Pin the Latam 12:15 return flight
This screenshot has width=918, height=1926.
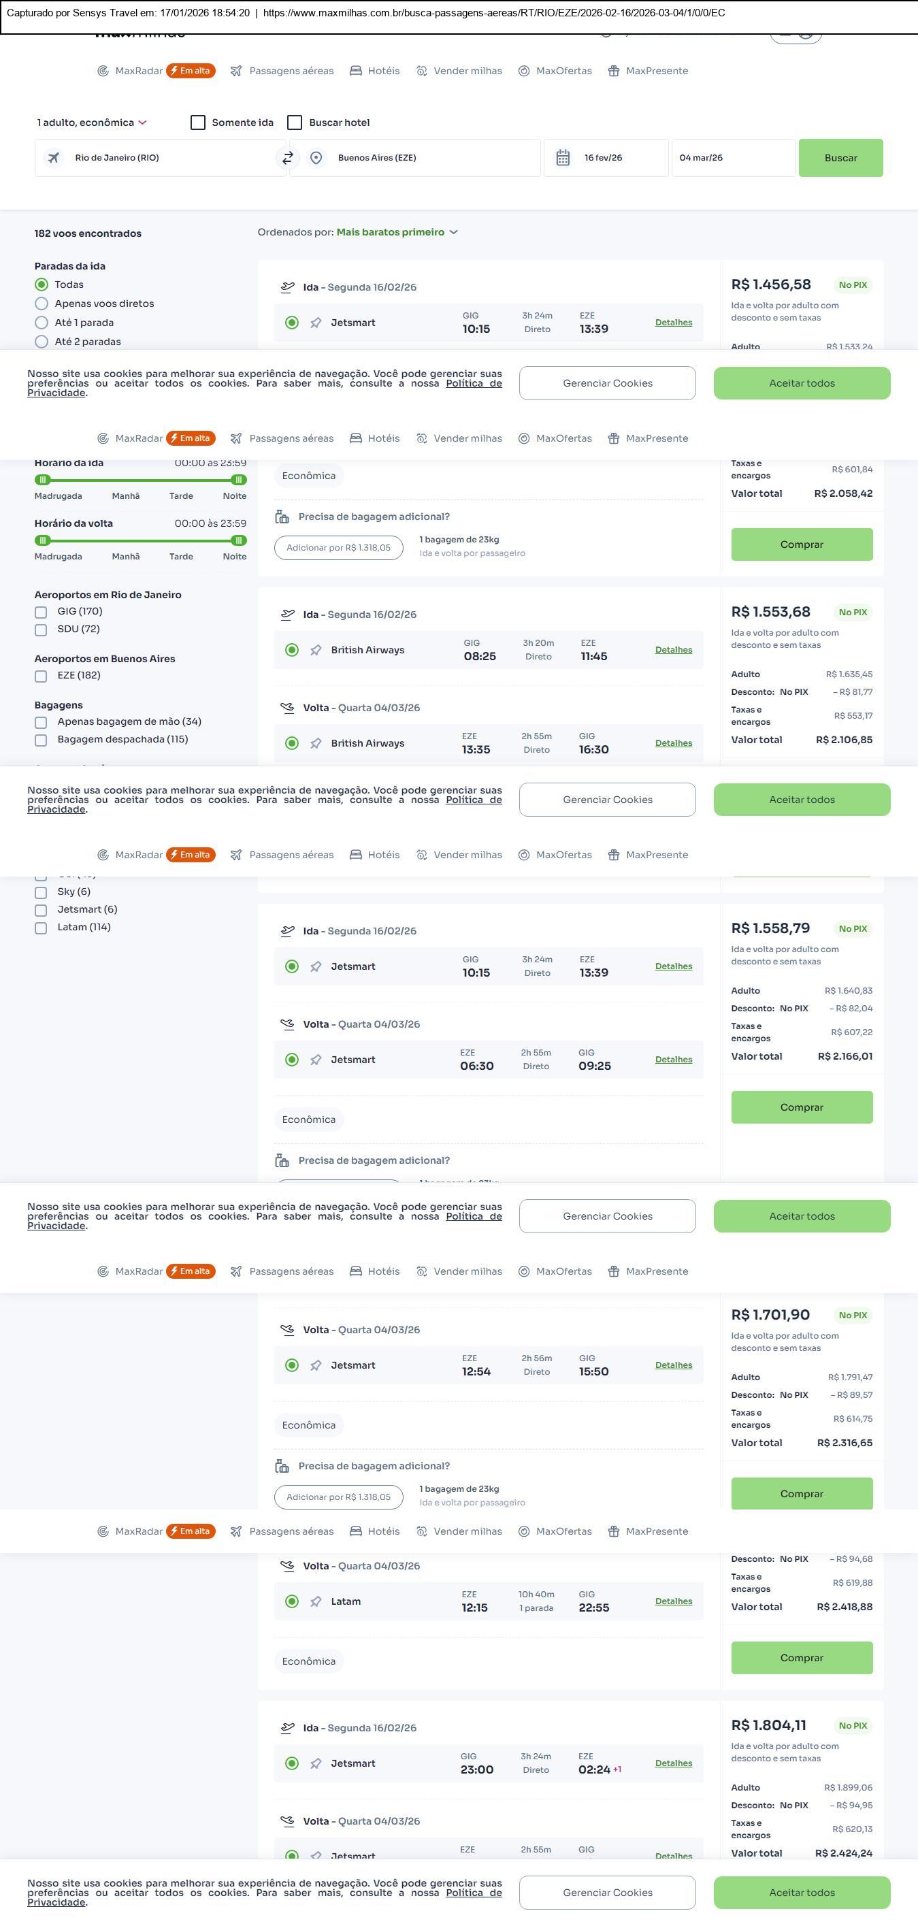[316, 1601]
